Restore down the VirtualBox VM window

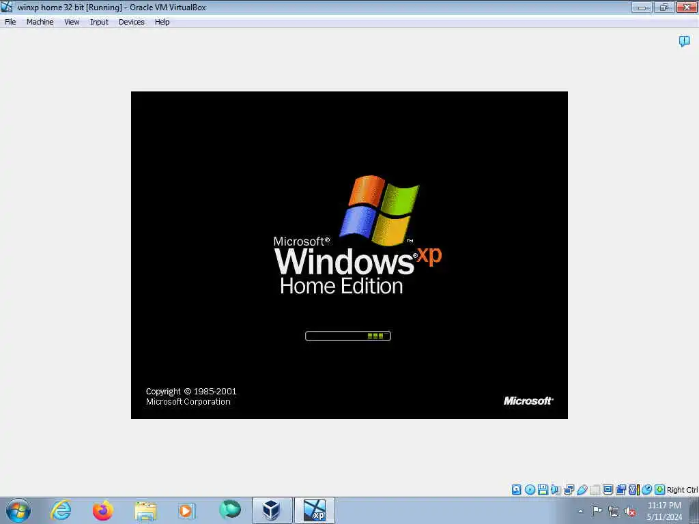coord(664,7)
